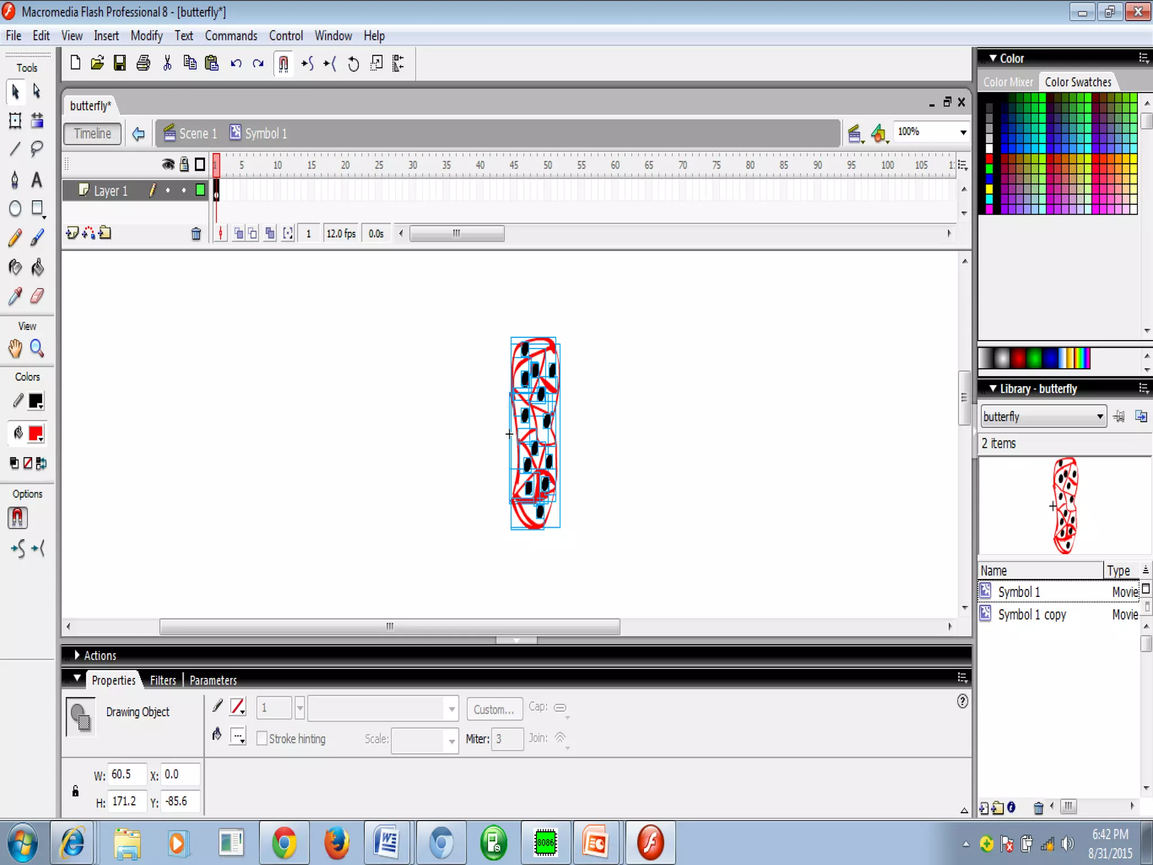Toggle Layer 1 outline color square
The height and width of the screenshot is (865, 1153).
(x=200, y=190)
